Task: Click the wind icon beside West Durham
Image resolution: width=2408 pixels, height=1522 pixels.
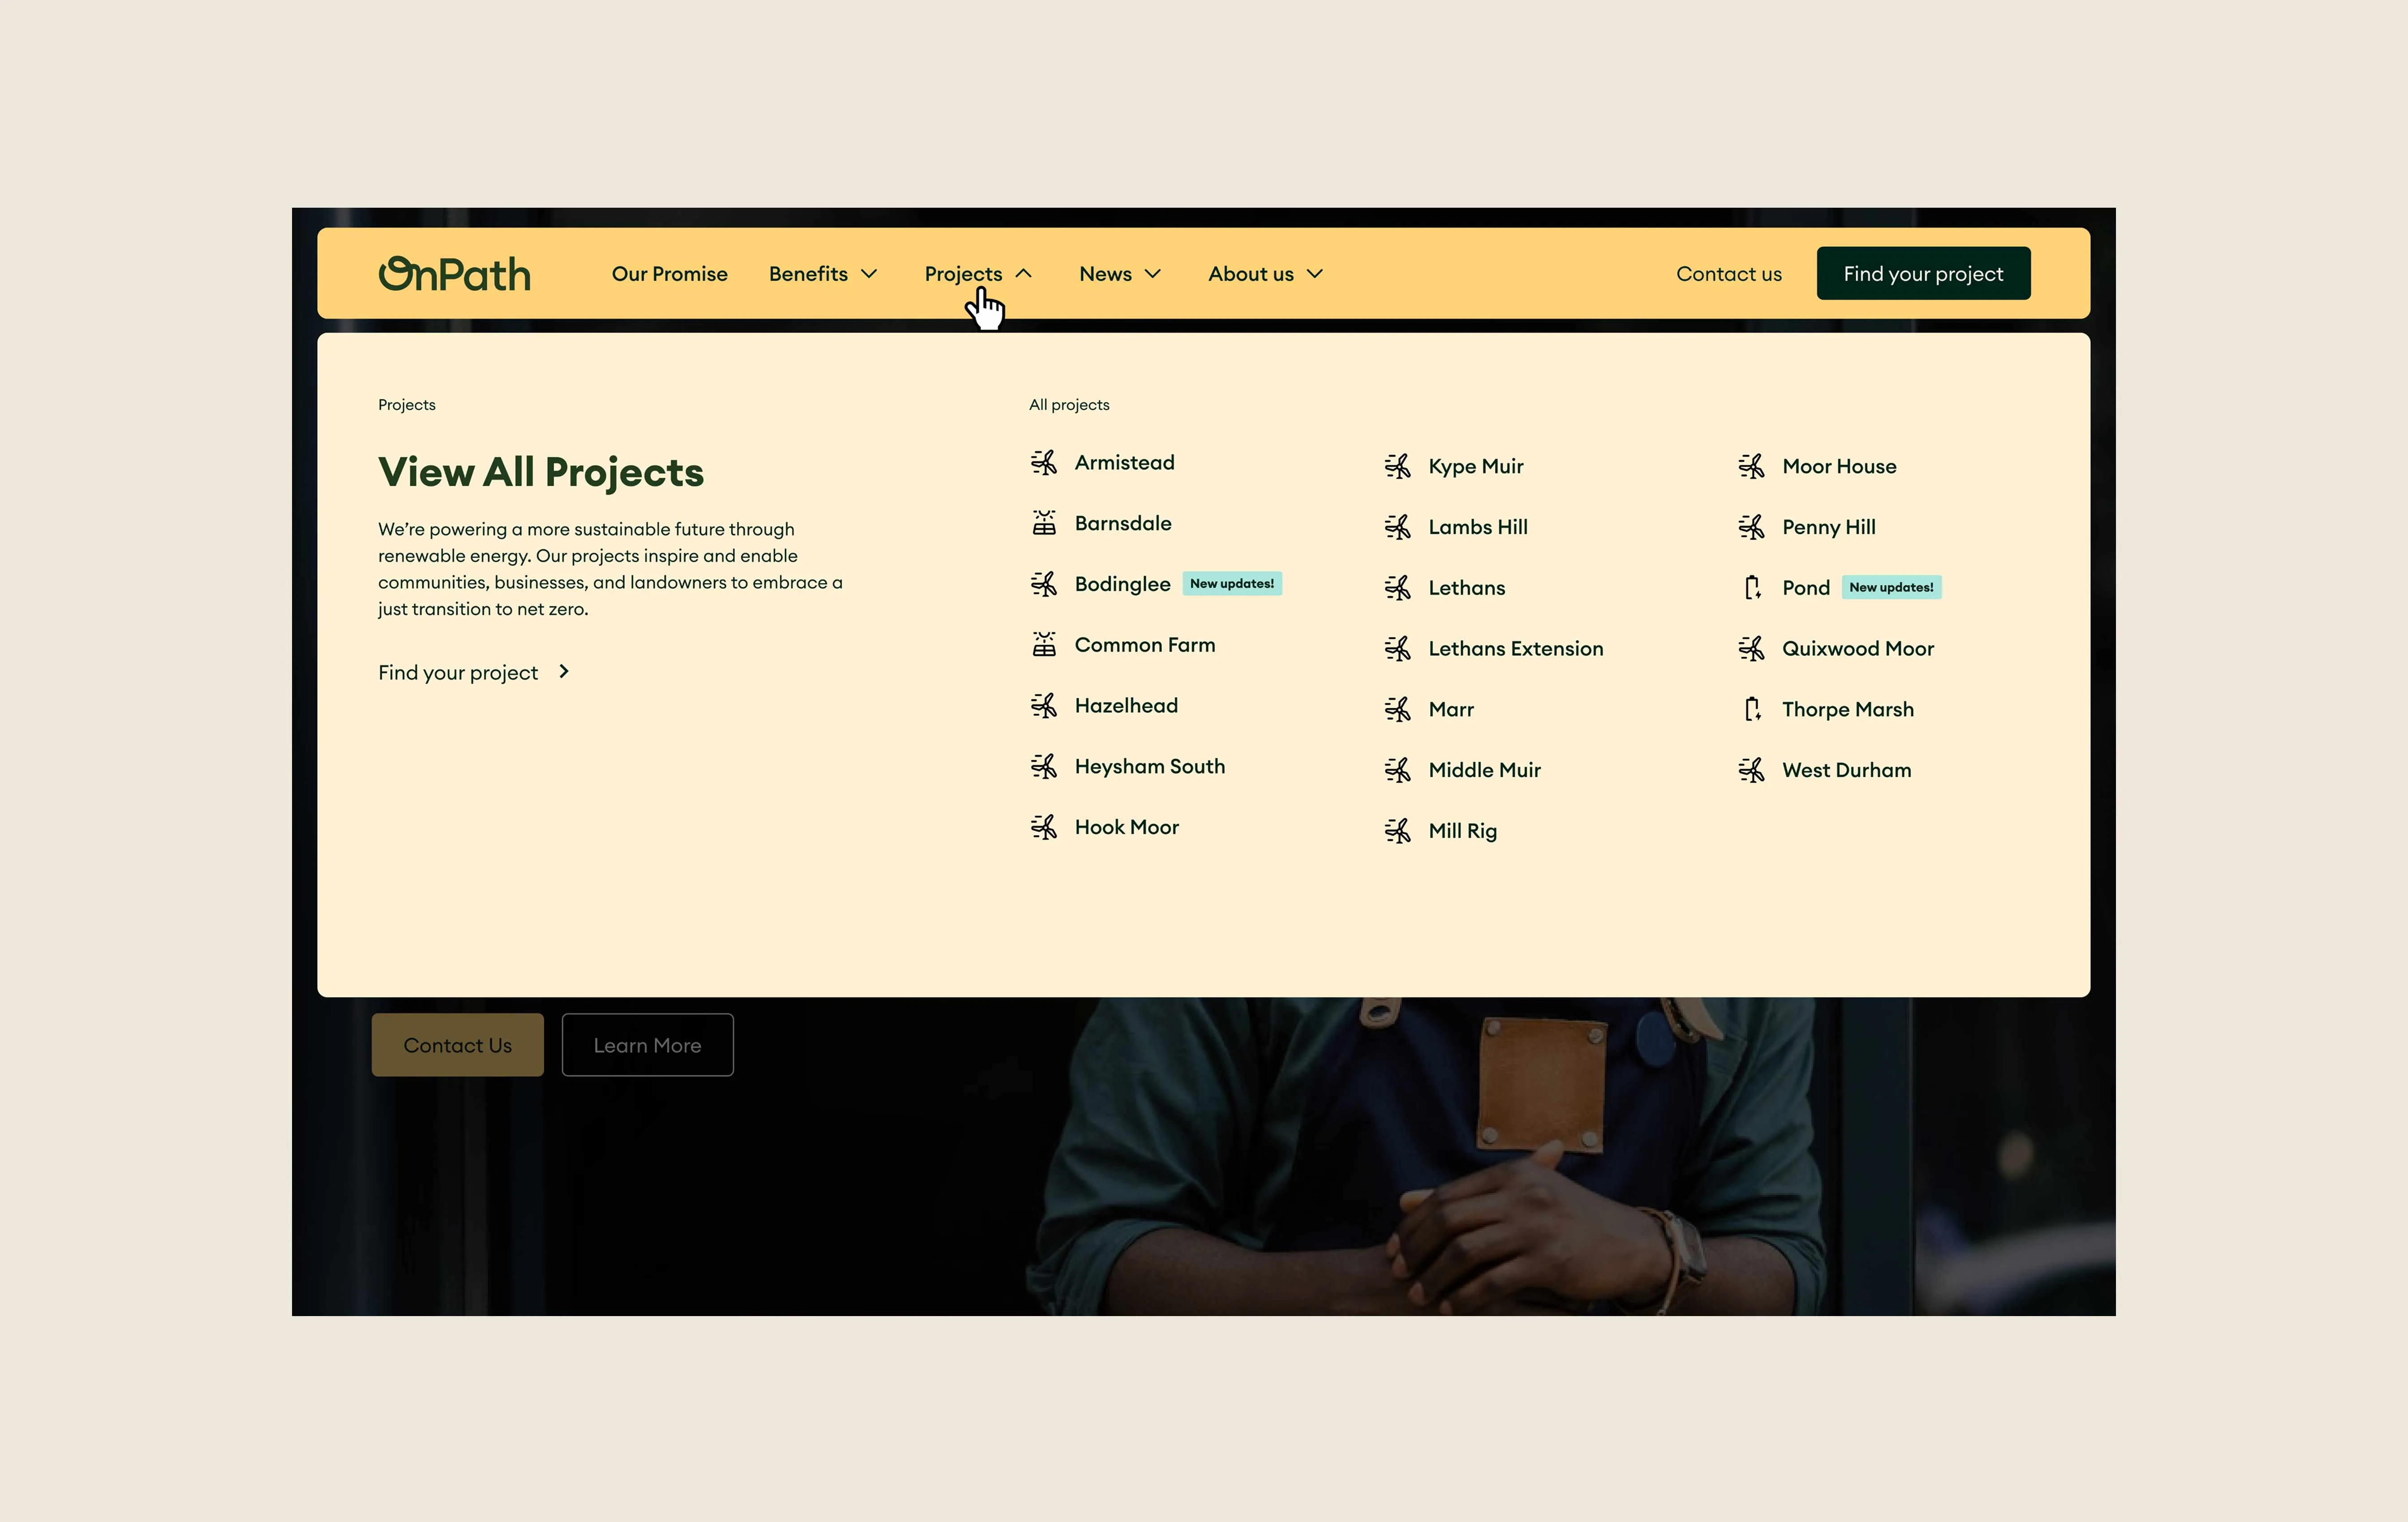Action: point(1751,770)
